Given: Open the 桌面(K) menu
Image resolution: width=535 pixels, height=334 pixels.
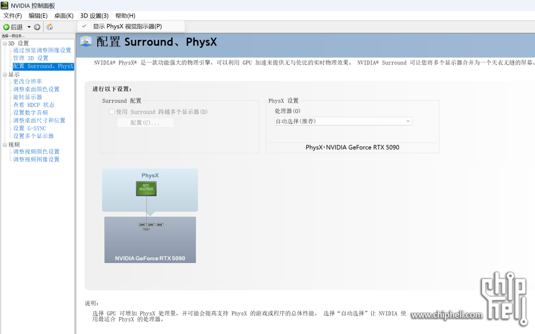Looking at the screenshot, I should (64, 16).
